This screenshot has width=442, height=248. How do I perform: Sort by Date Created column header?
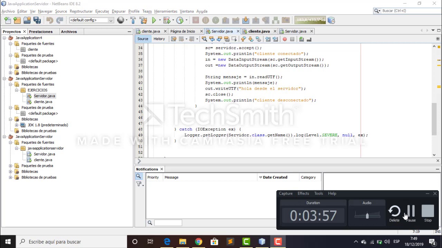point(278,177)
